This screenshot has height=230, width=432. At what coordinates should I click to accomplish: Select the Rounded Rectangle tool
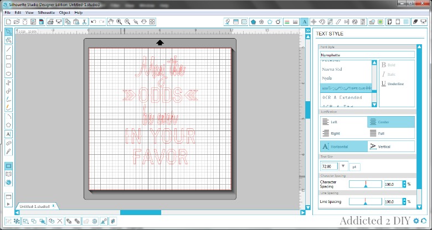click(8, 65)
